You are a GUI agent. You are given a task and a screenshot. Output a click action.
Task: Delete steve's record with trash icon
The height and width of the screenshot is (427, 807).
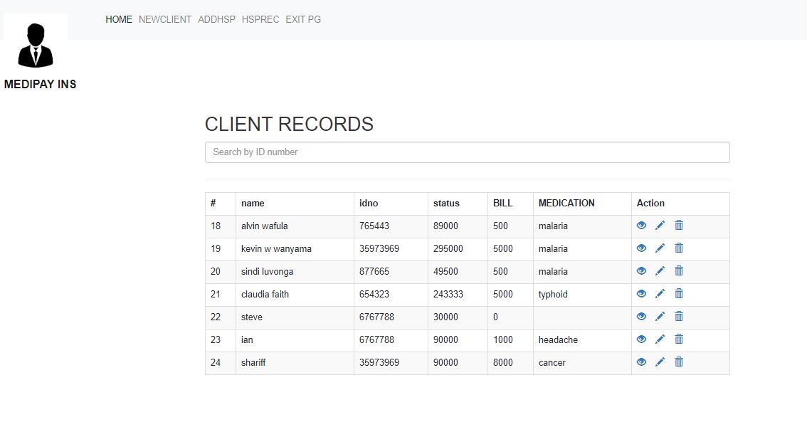click(x=679, y=317)
